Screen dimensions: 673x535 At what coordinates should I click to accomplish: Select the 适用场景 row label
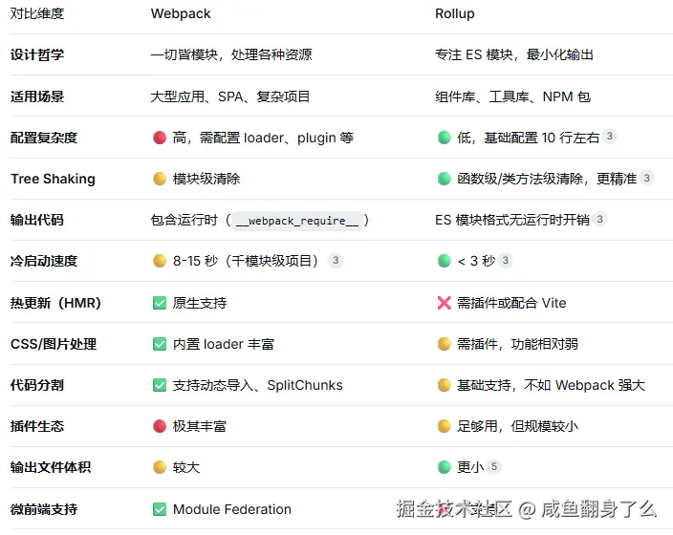point(37,96)
